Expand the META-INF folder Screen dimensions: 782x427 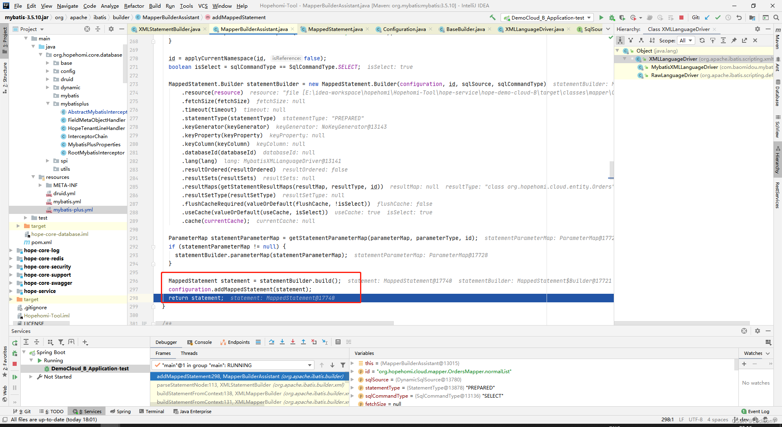[x=41, y=185]
